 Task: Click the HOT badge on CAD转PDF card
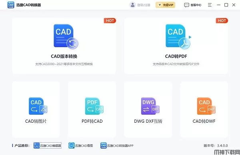[222, 21]
